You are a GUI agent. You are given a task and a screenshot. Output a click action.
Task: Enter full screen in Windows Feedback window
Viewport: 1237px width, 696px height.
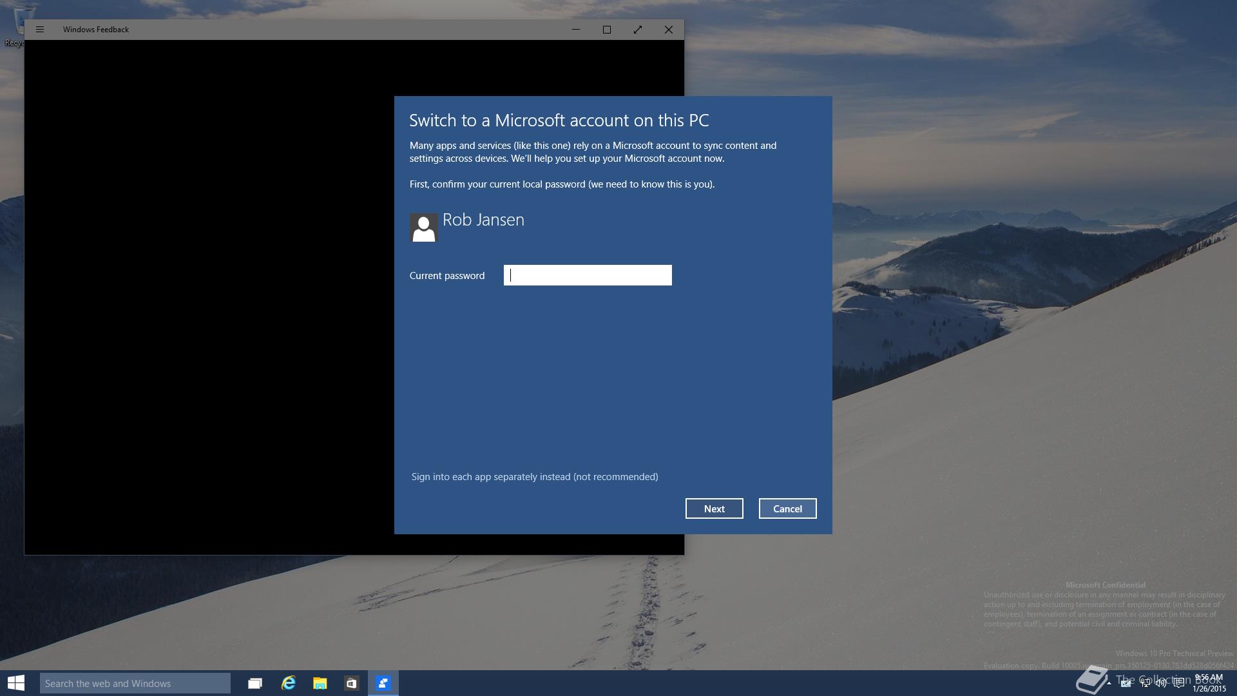[638, 30]
